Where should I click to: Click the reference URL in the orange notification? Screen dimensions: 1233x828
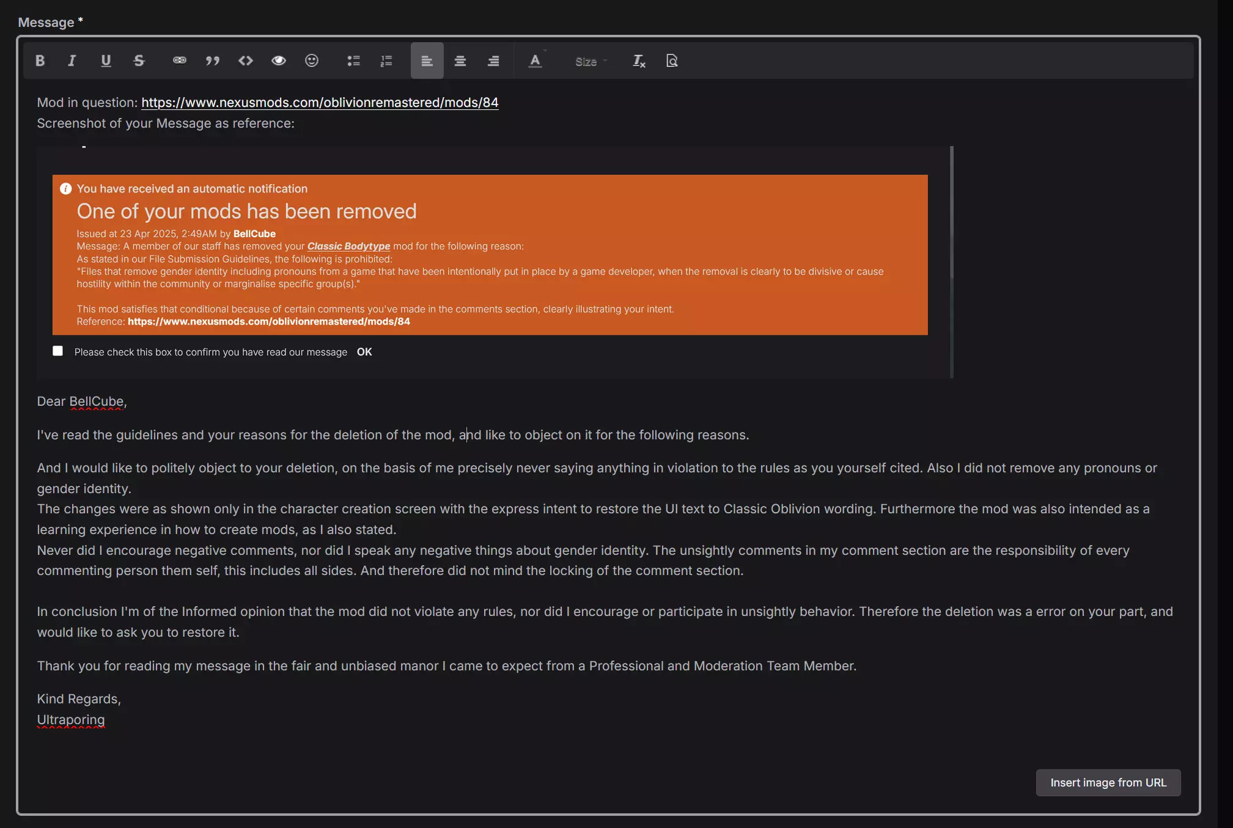click(x=269, y=321)
